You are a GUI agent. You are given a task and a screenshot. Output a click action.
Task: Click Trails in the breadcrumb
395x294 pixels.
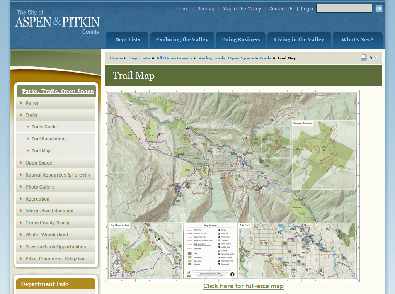[x=266, y=58]
